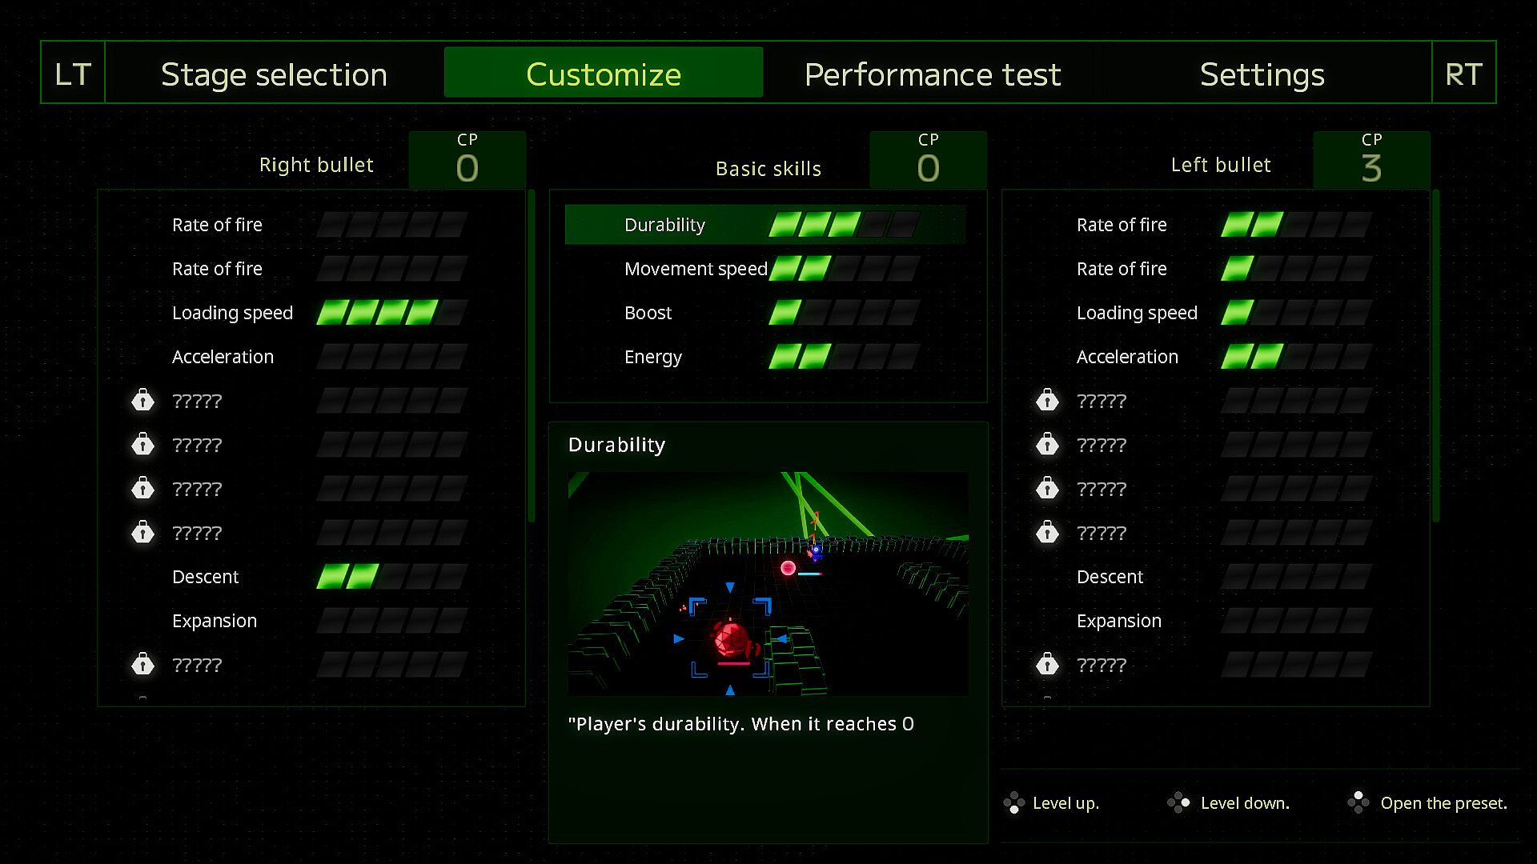Select Descent in the Right bullet list
1537x864 pixels.
click(x=205, y=577)
